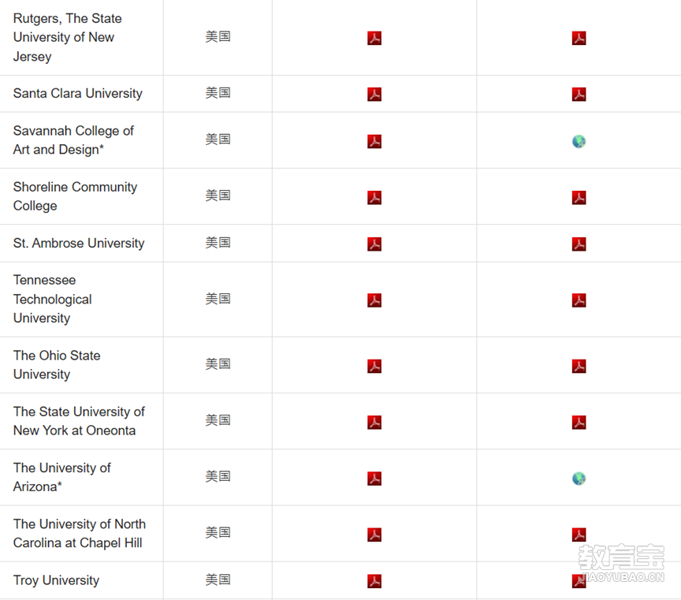Open second PDF for Tennessee Technological University

click(x=579, y=300)
